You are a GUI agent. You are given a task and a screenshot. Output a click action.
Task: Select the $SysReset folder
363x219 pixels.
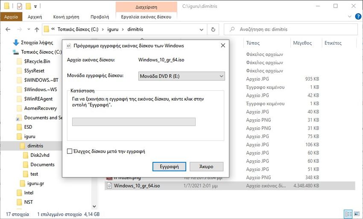(34, 71)
